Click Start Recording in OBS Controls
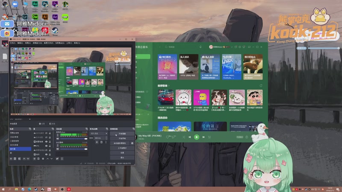The image size is (342, 192). tap(122, 138)
